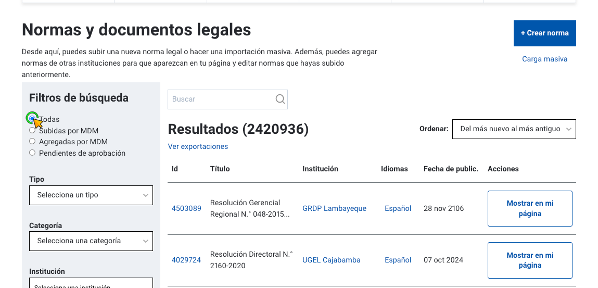Select the Todas radio option

(x=32, y=119)
